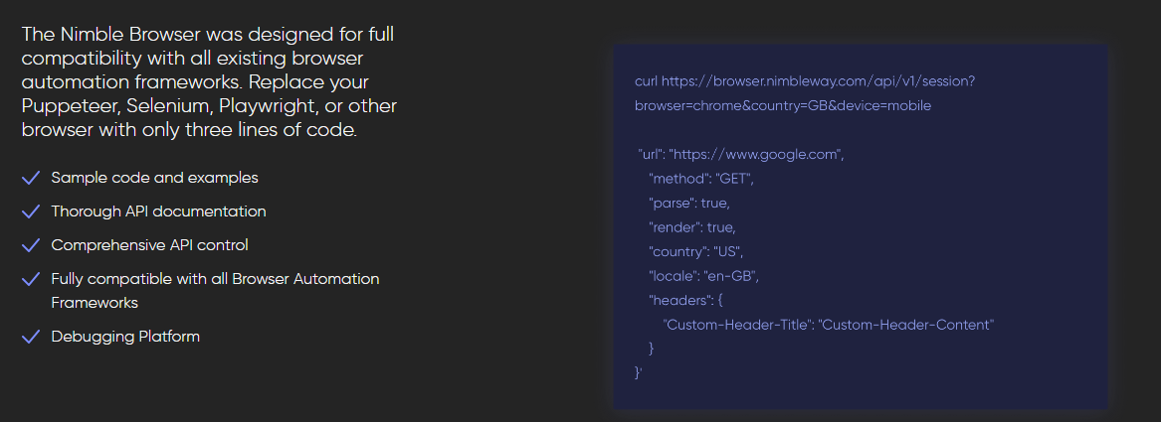This screenshot has width=1161, height=422.
Task: Select the 'Sample code and examples' text
Action: (x=154, y=178)
